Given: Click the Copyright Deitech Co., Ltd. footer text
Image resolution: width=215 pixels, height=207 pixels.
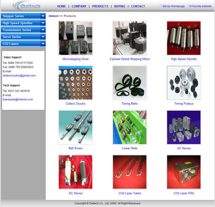Looking at the screenshot, I should tap(107, 203).
